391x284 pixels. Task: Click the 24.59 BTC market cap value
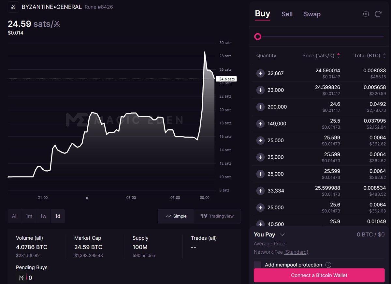[x=88, y=247]
